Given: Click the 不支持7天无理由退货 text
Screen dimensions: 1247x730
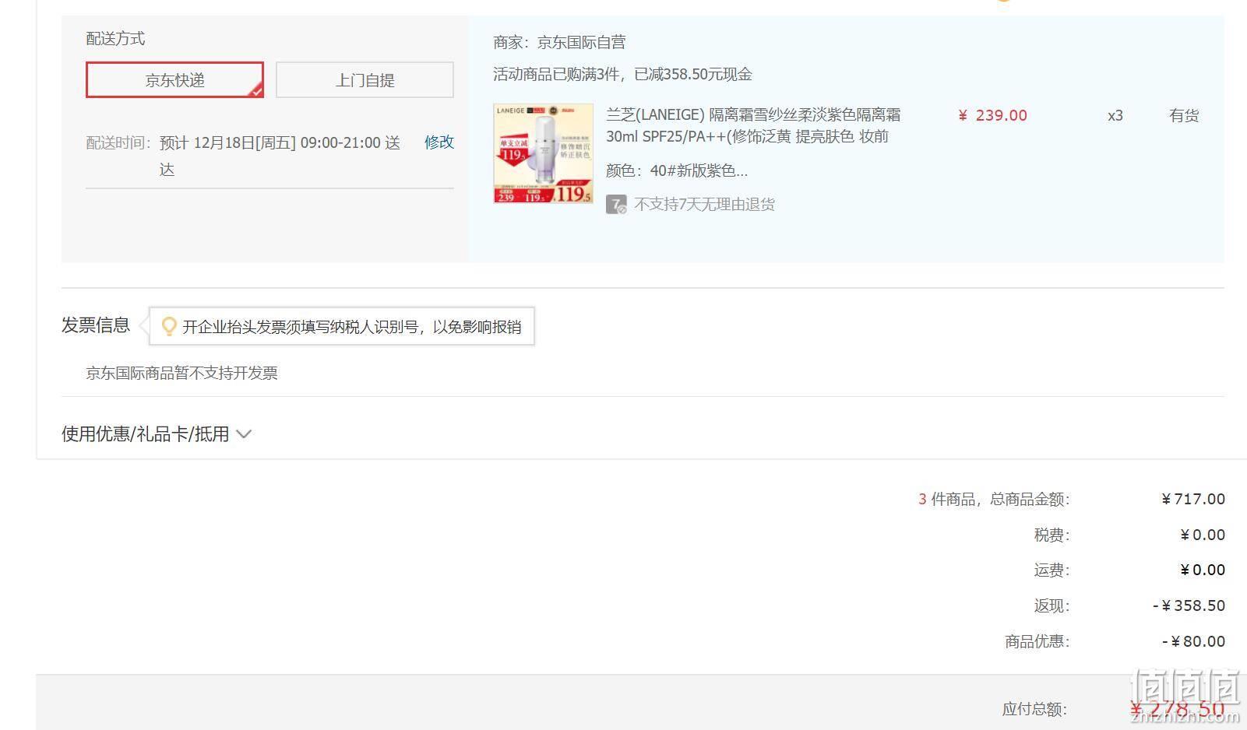Looking at the screenshot, I should 704,205.
